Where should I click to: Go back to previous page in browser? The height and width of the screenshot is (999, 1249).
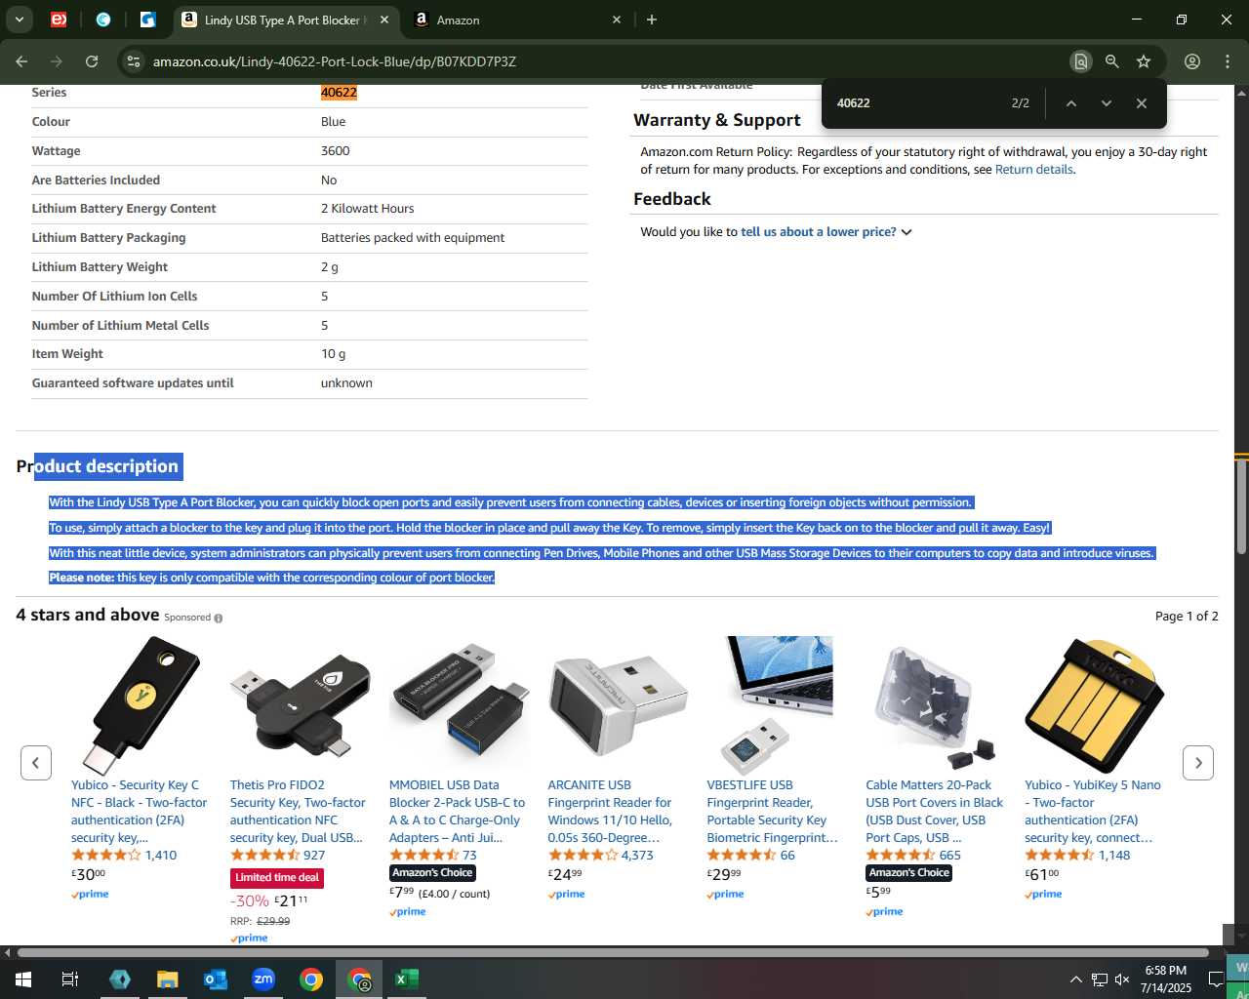[21, 61]
